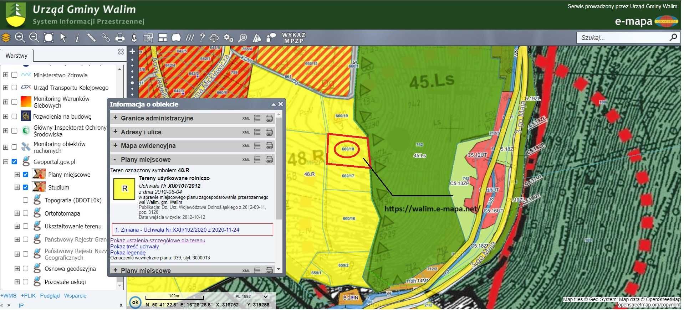Click the triple slash toolbar icon
Screen dimensions: 684x310
190,37
